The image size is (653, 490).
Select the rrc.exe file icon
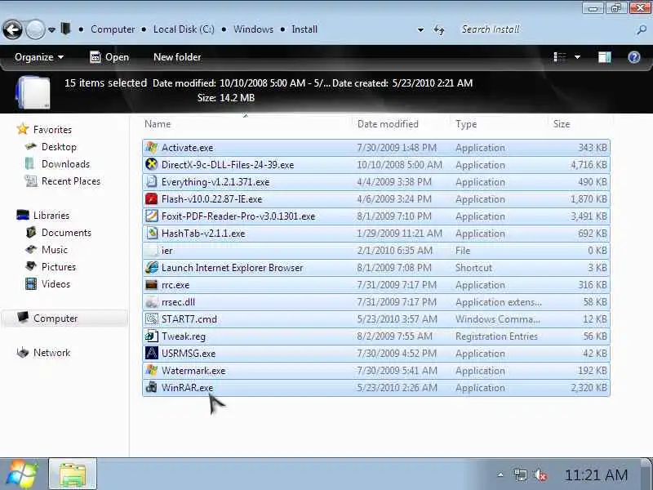tap(152, 284)
